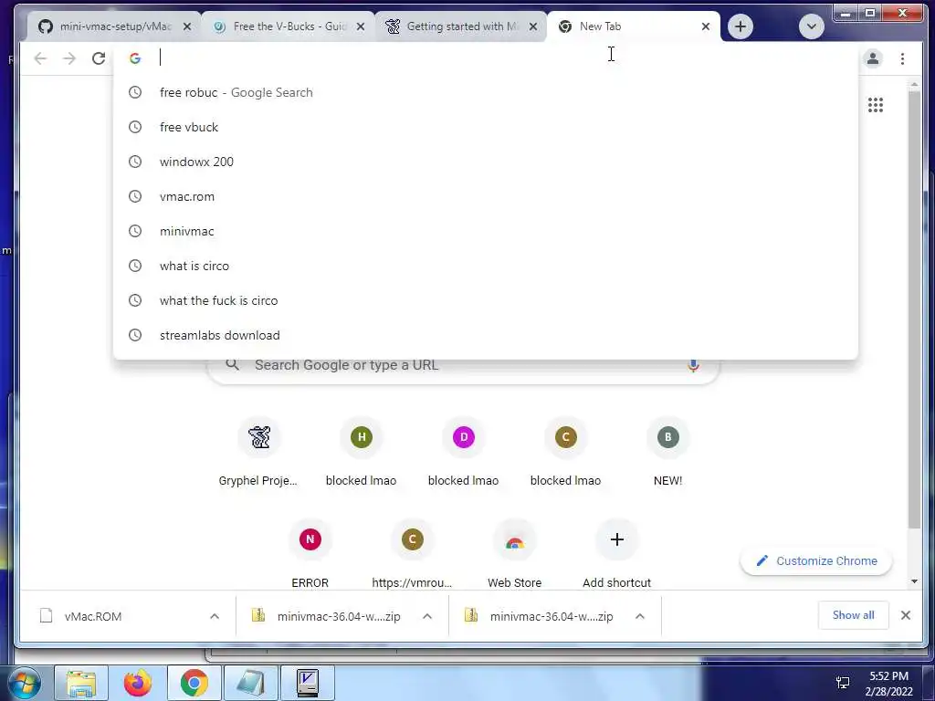
Task: Choose the 'free robuc' search suggestion
Action: coord(486,92)
